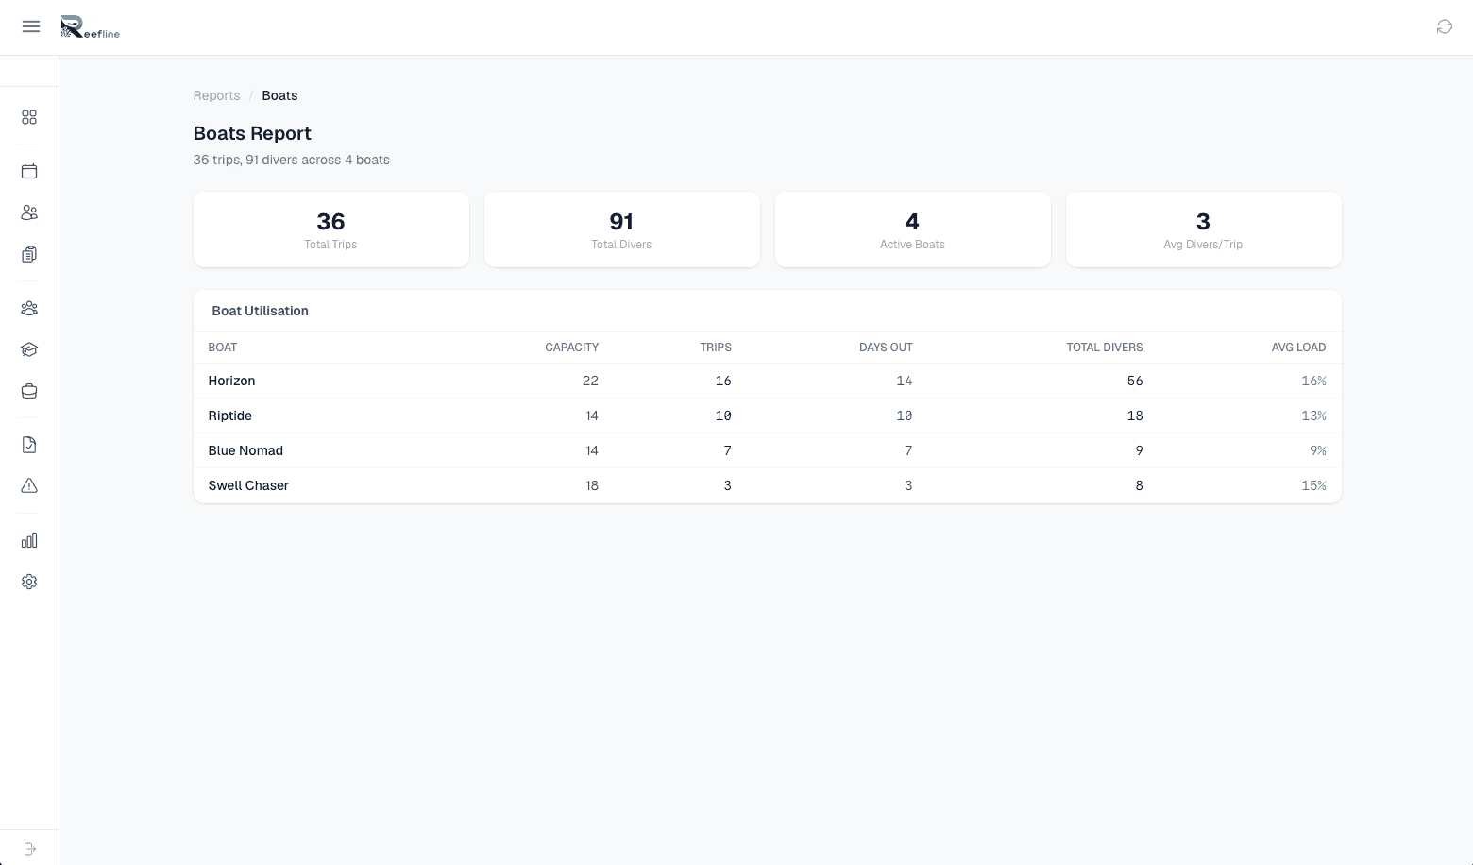Open the clipboard icon in sidebar

point(29,254)
